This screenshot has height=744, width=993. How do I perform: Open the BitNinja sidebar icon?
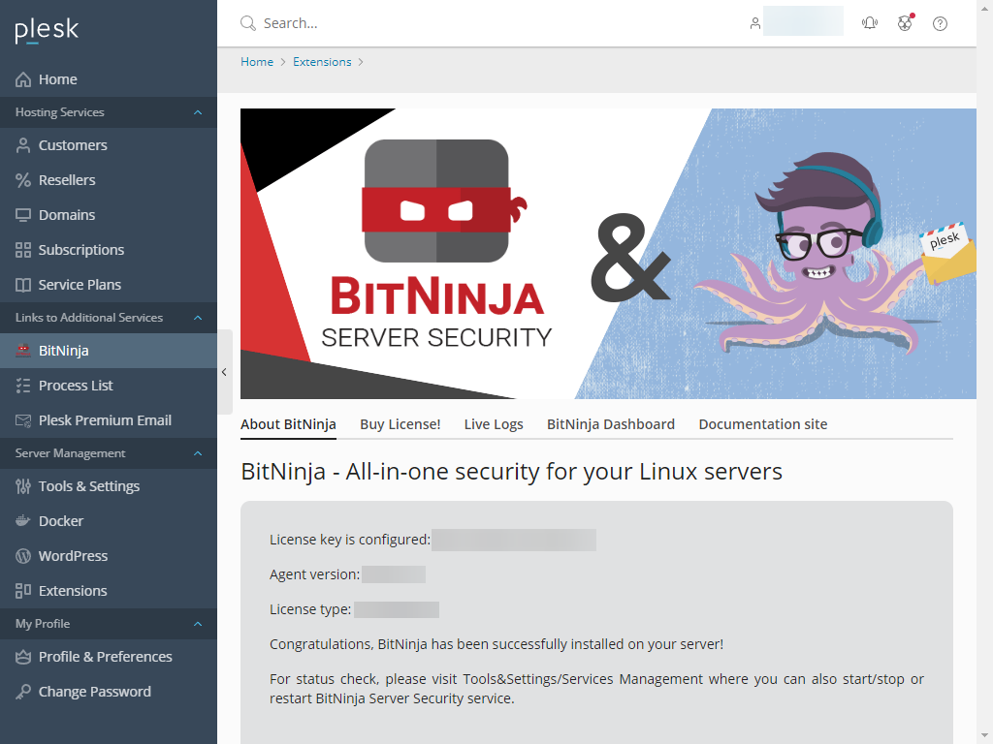pos(20,350)
